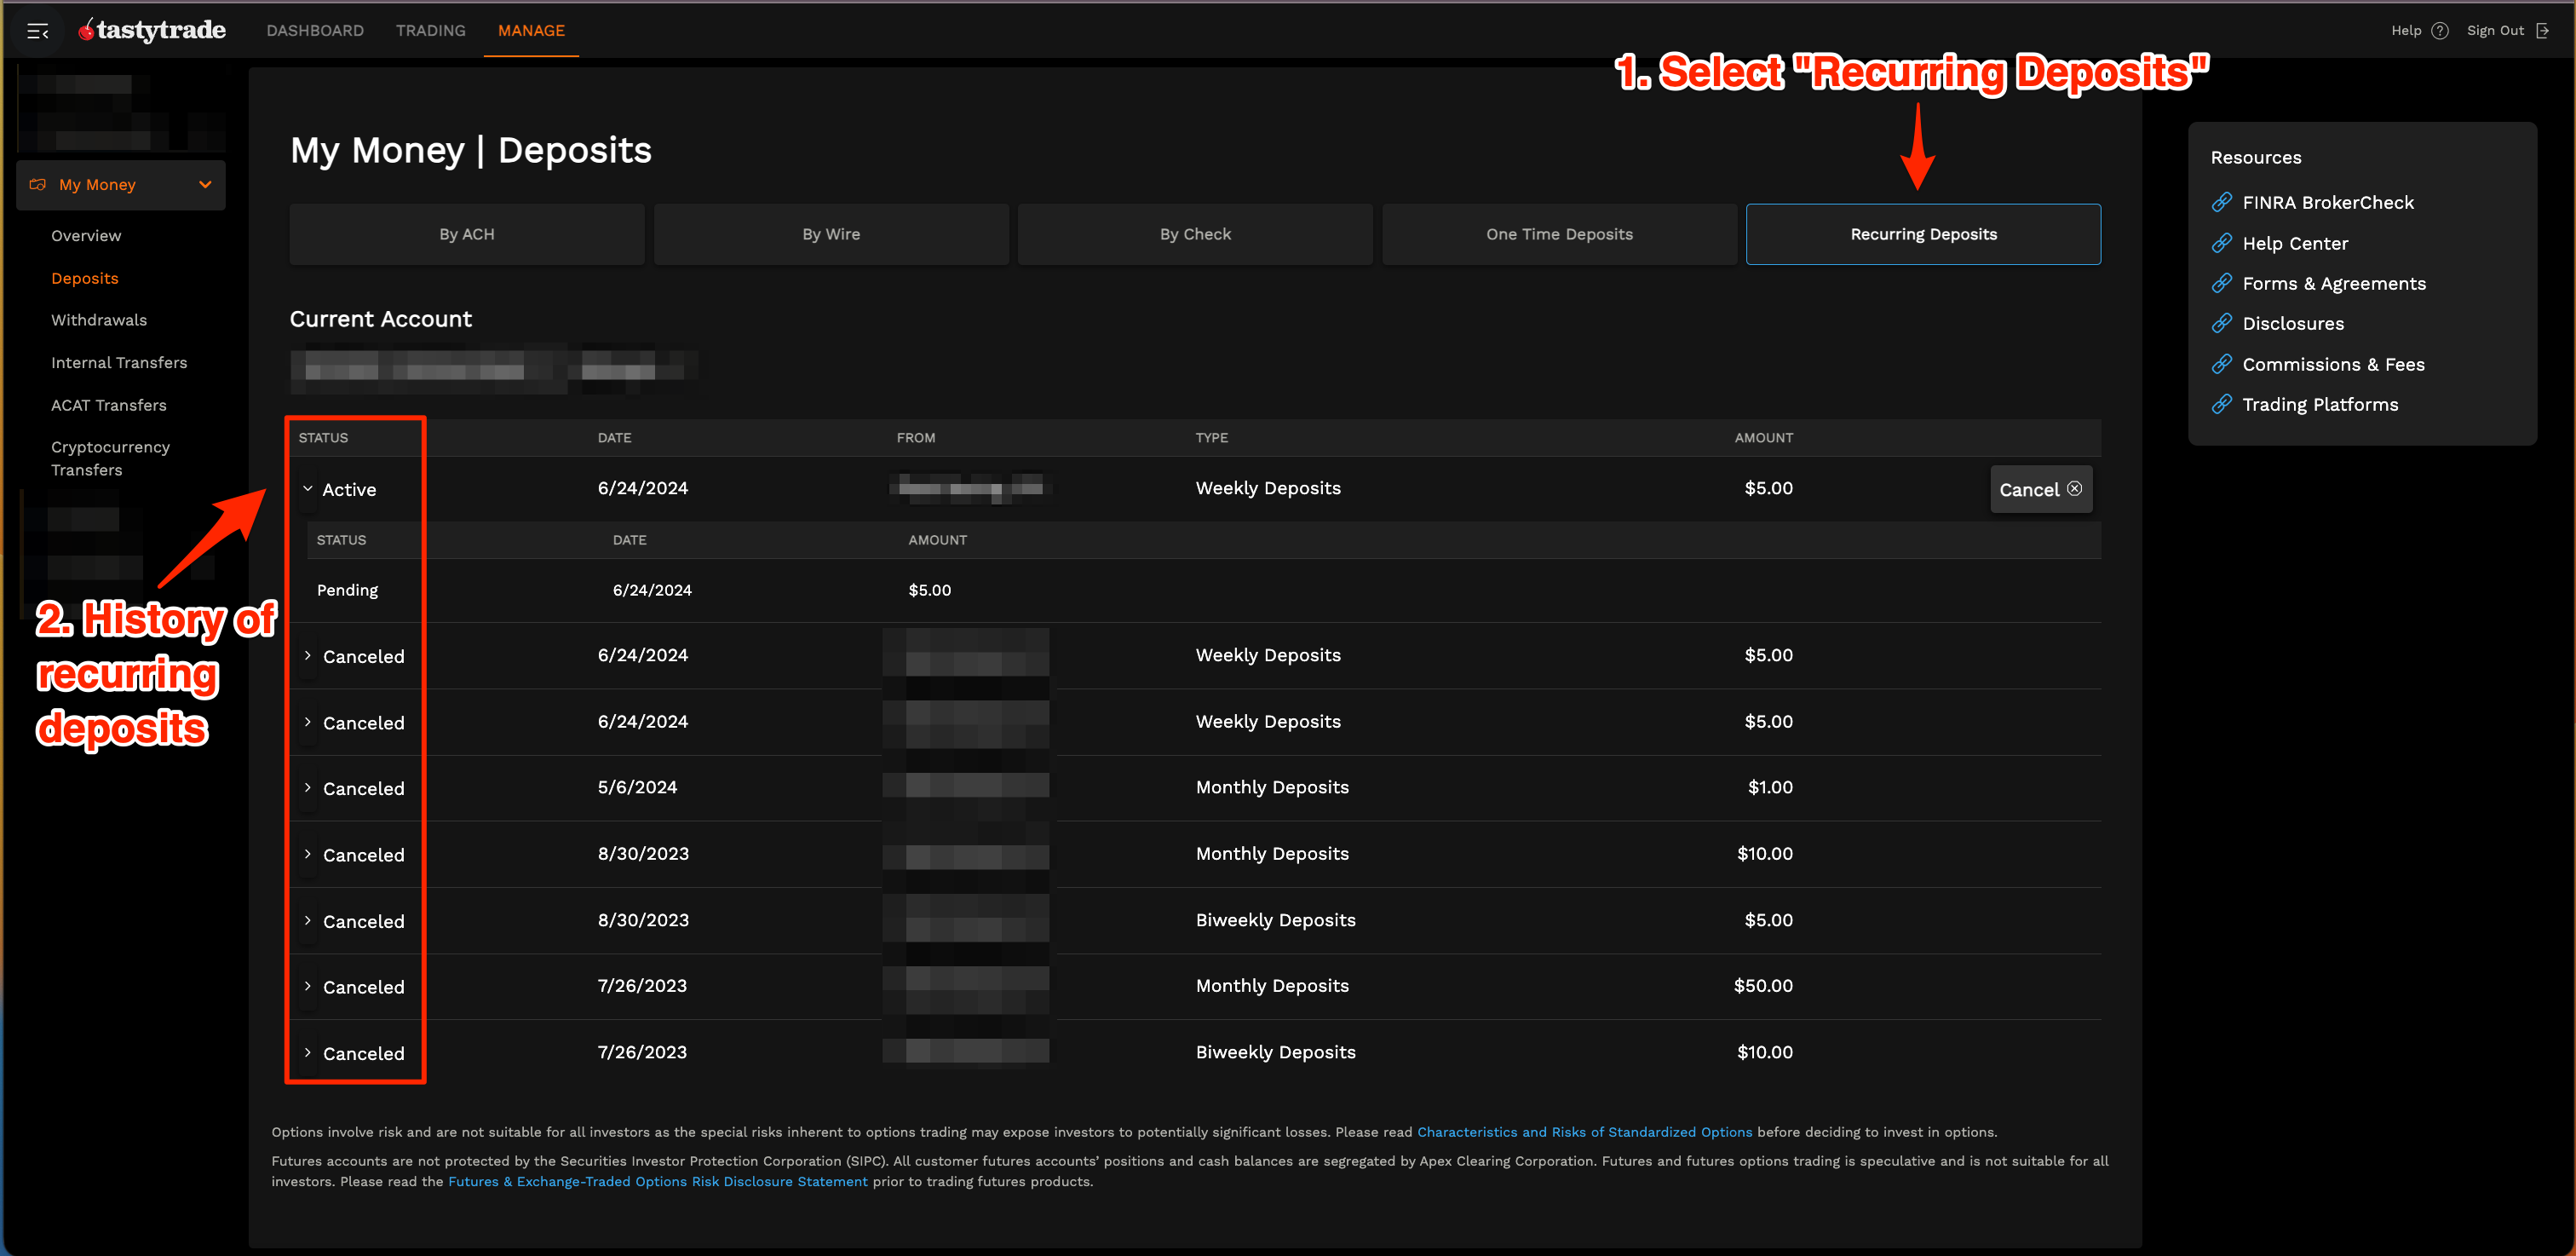Viewport: 2576px width, 1256px height.
Task: Click the link icon beside FINRA BrokerCheck
Action: pos(2222,202)
